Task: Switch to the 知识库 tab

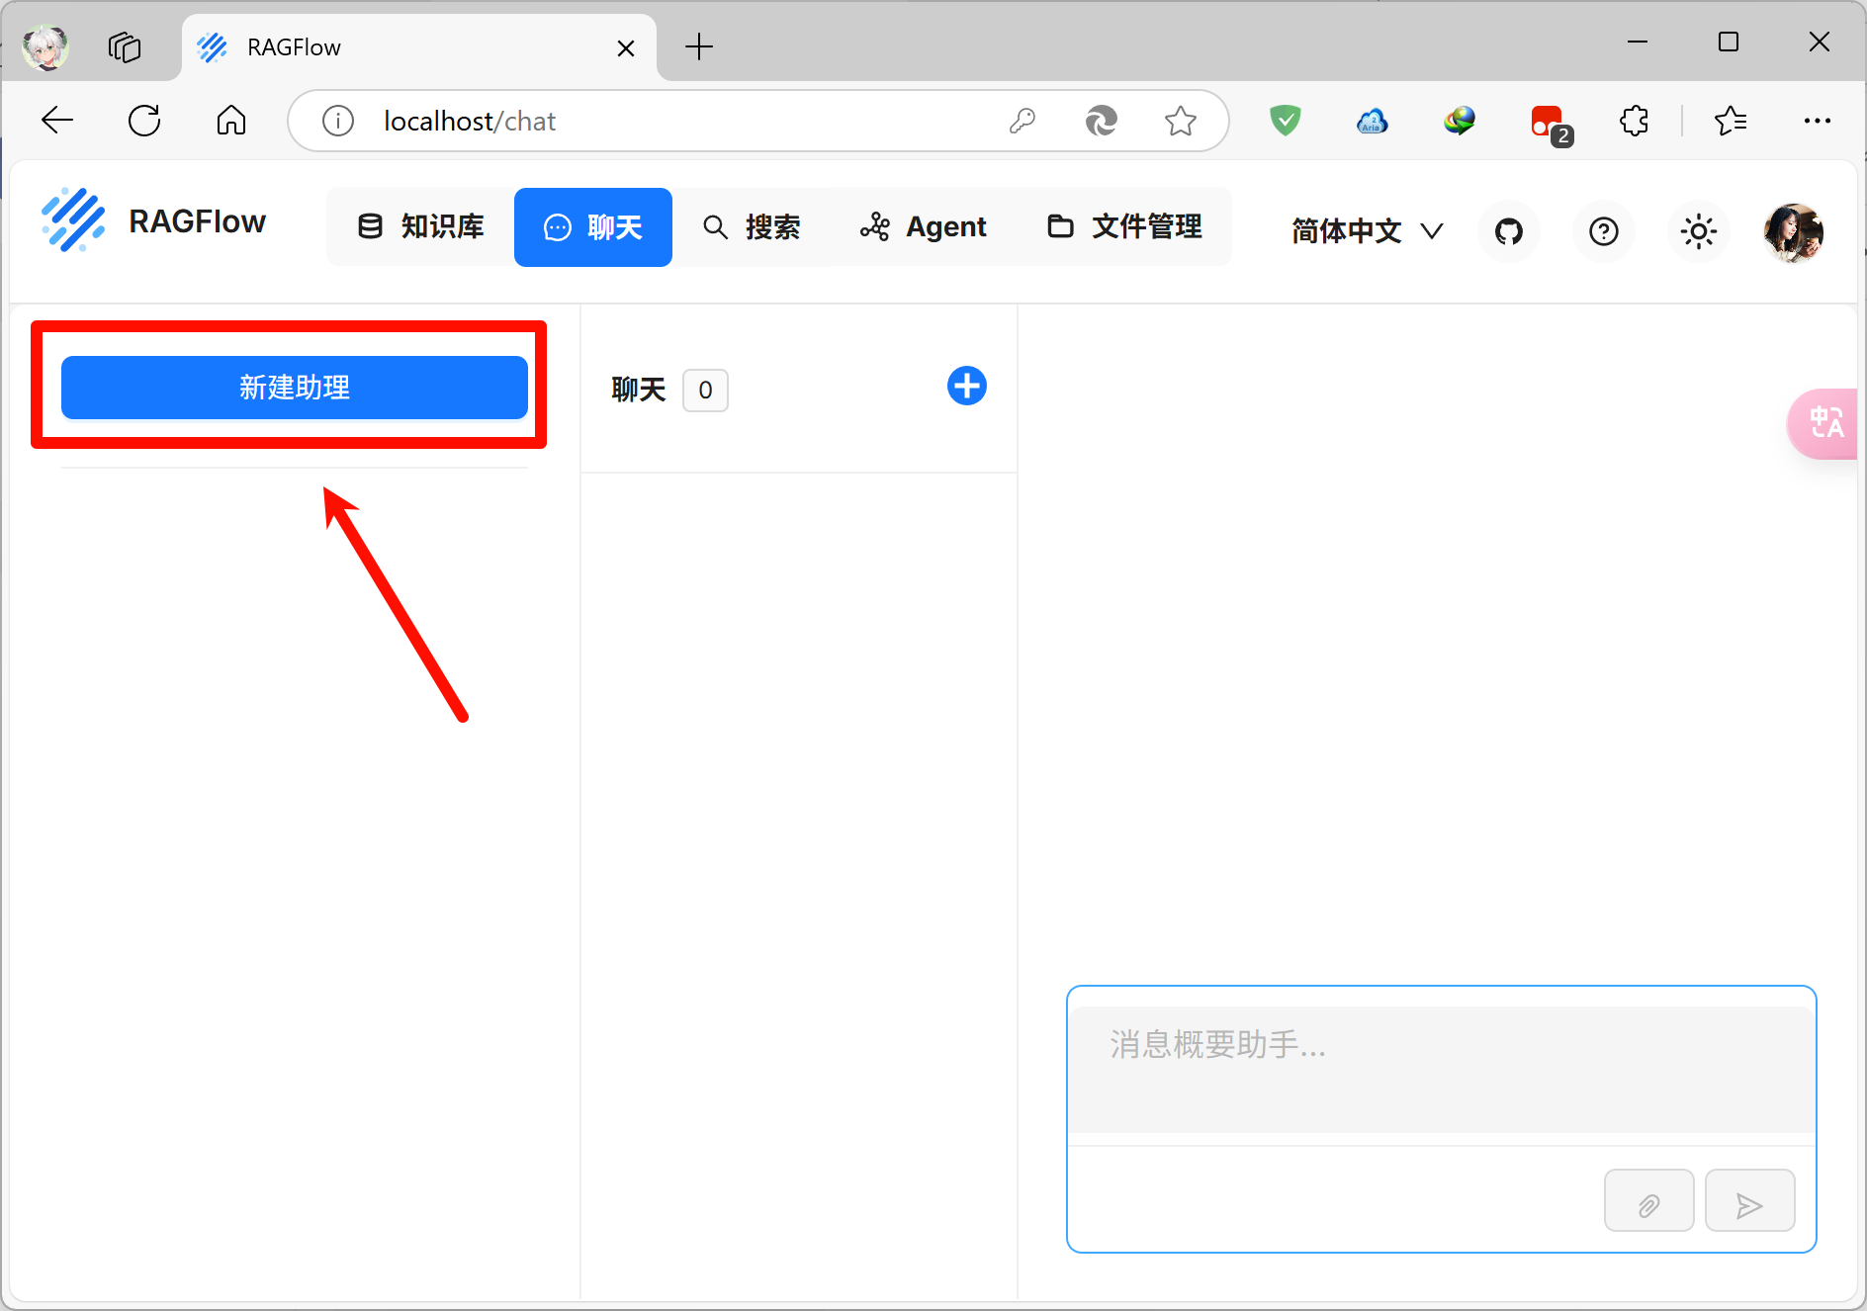Action: click(421, 227)
